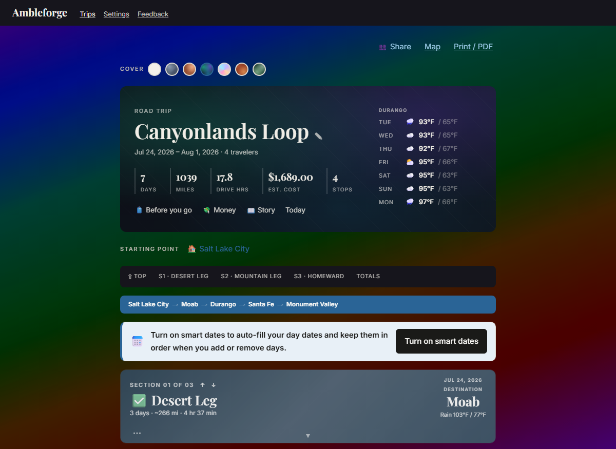Open the Money section with cash icon

[219, 210]
